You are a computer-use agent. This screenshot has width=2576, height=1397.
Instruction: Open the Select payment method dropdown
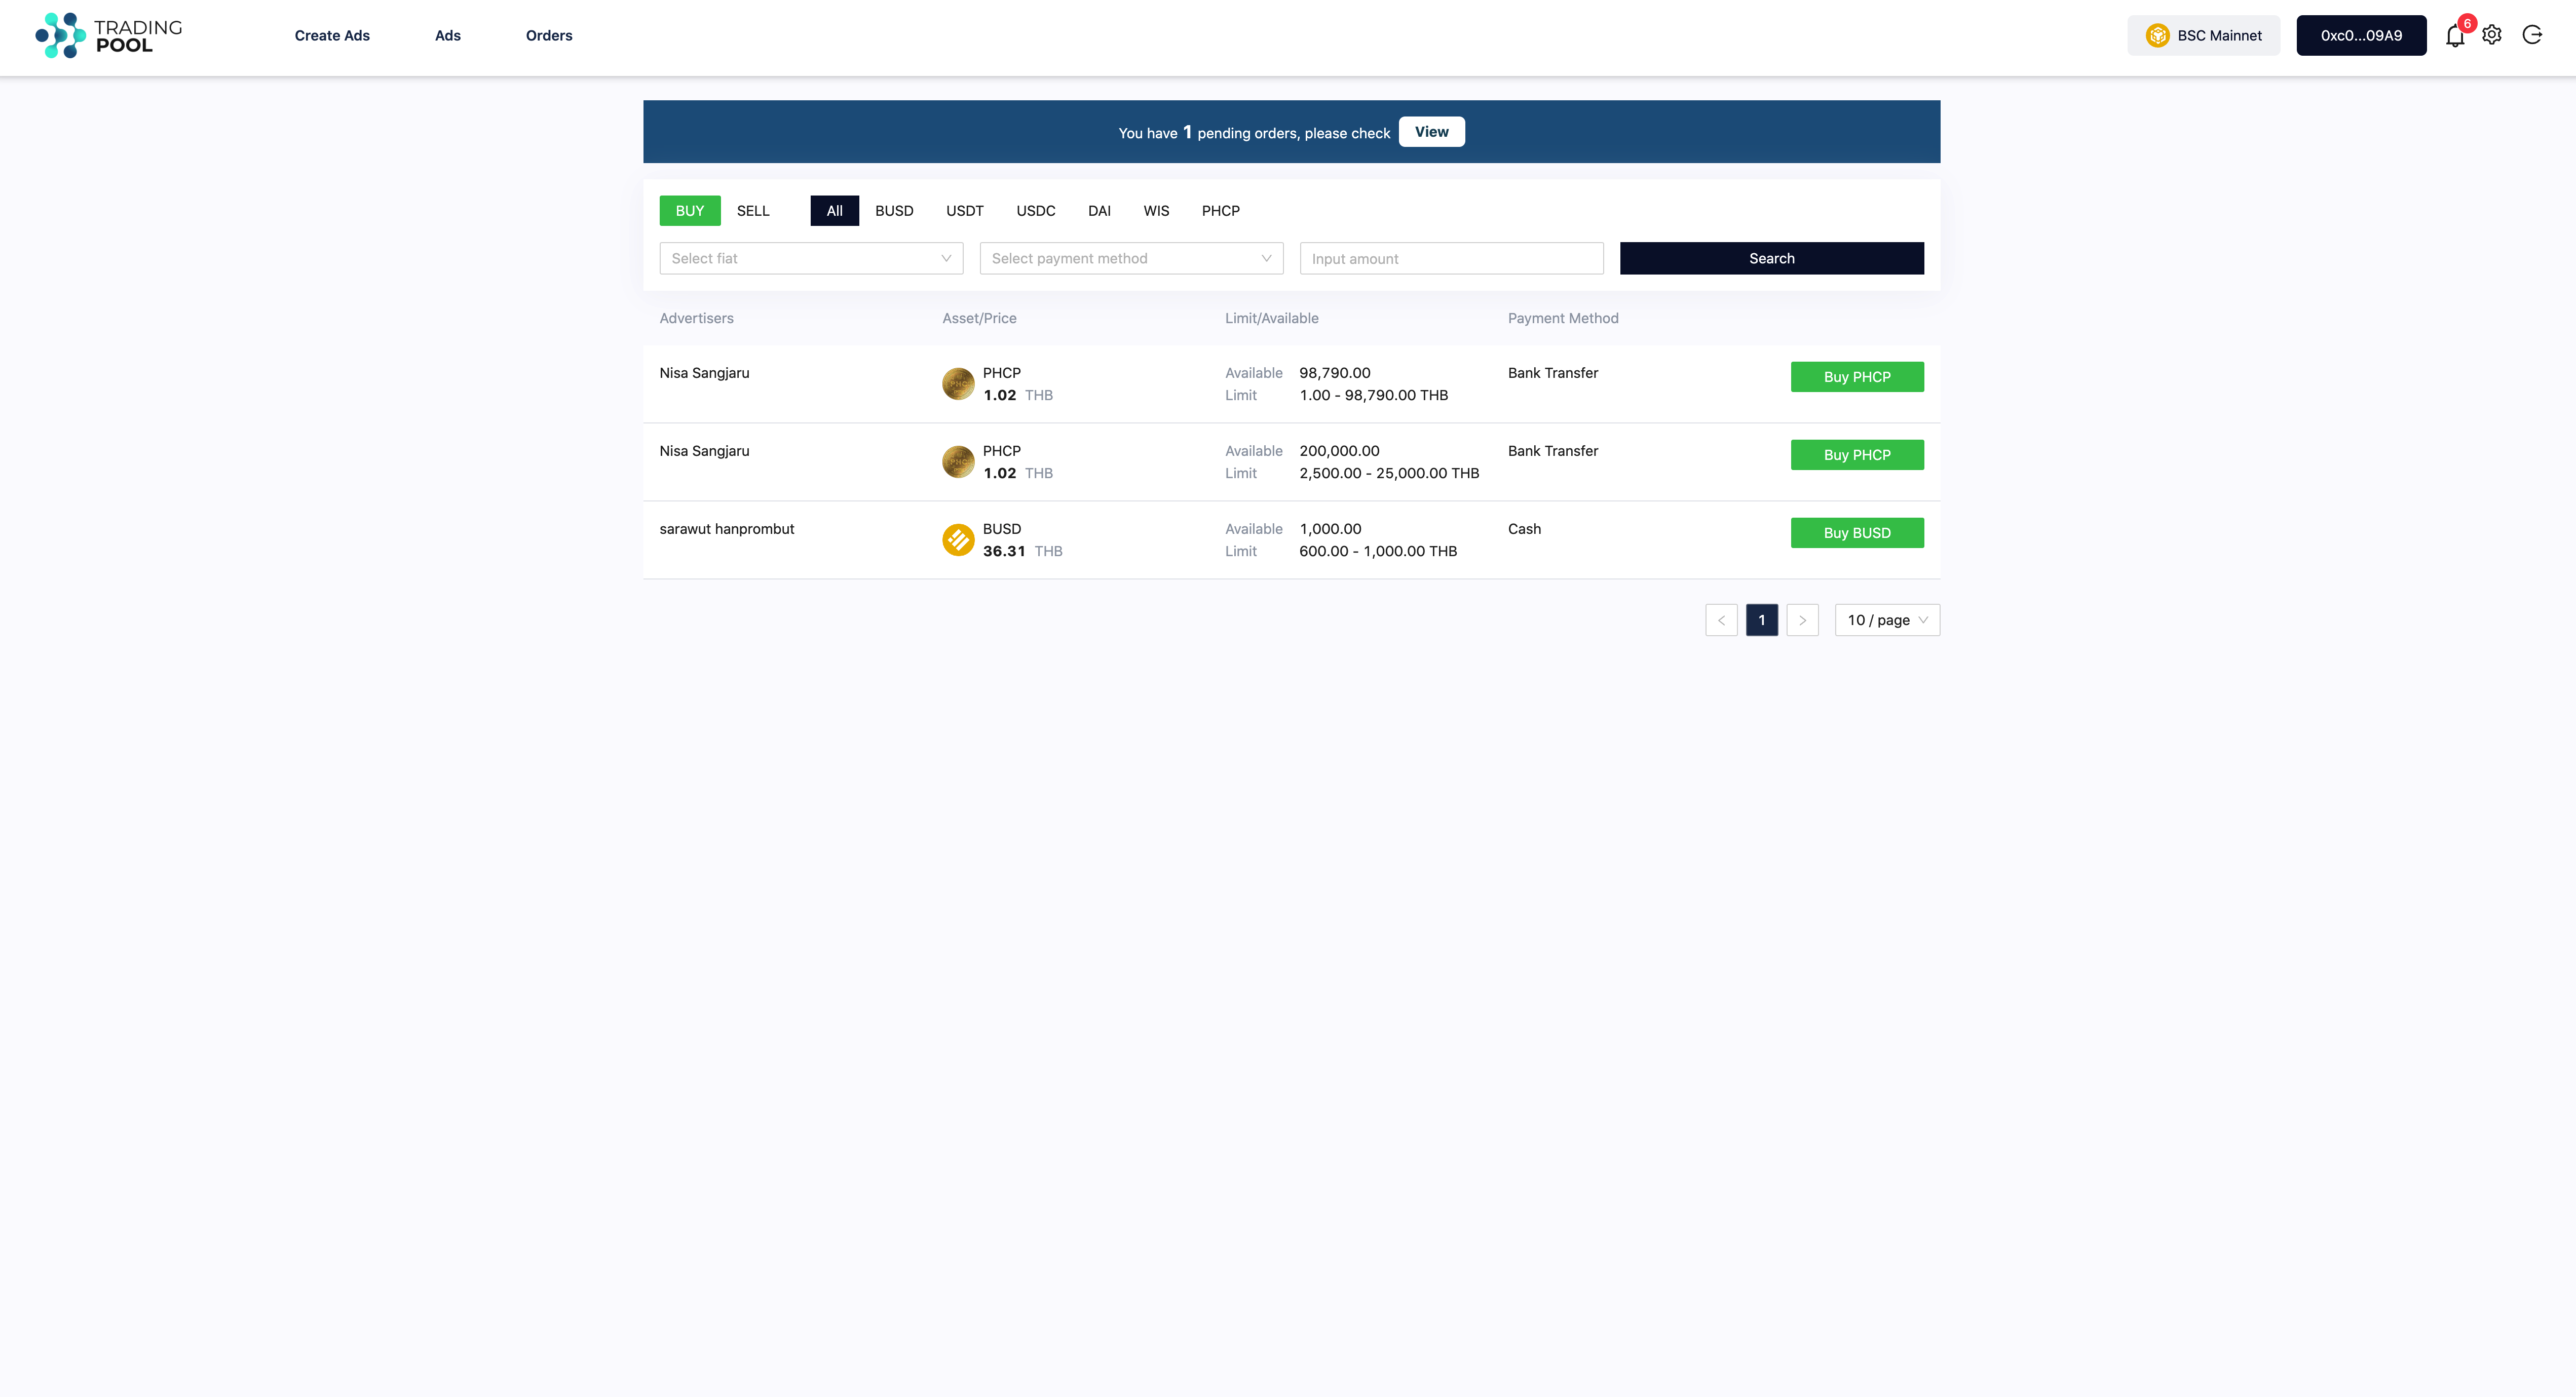coord(1130,258)
